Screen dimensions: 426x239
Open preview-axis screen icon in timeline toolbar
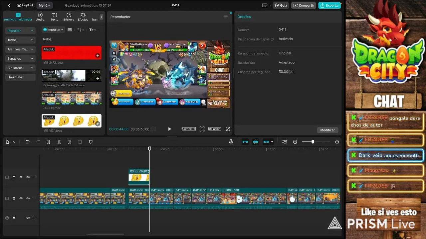tap(284, 142)
